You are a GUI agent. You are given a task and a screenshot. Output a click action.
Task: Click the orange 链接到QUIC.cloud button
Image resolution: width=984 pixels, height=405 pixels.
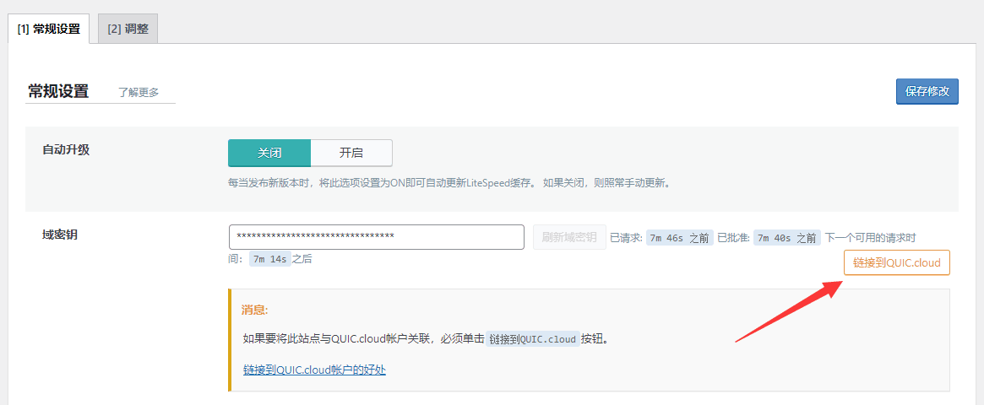896,262
